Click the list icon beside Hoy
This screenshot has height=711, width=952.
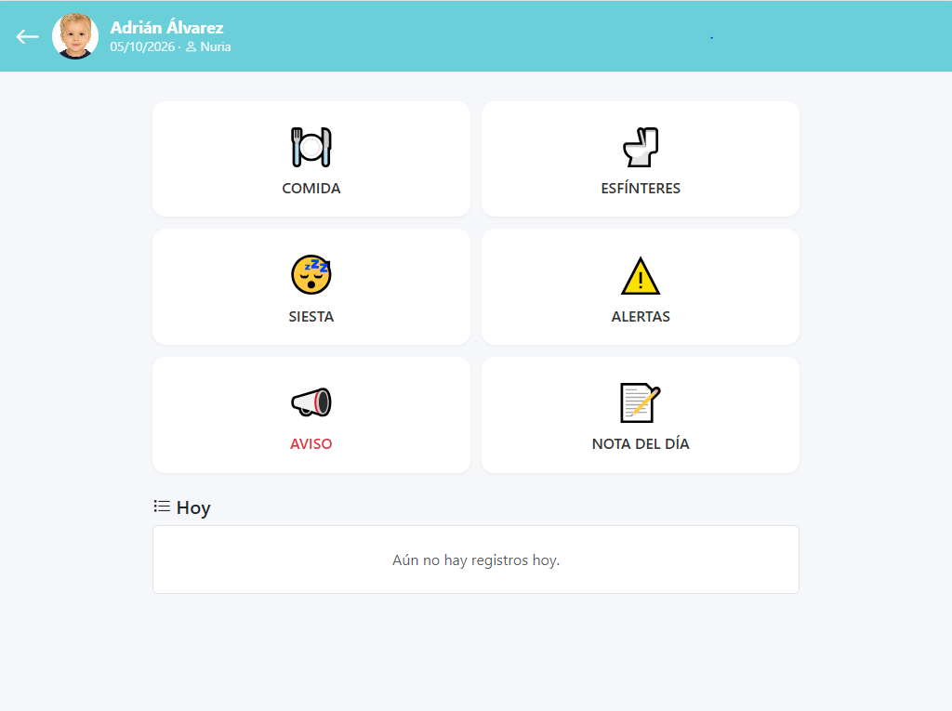click(x=162, y=507)
